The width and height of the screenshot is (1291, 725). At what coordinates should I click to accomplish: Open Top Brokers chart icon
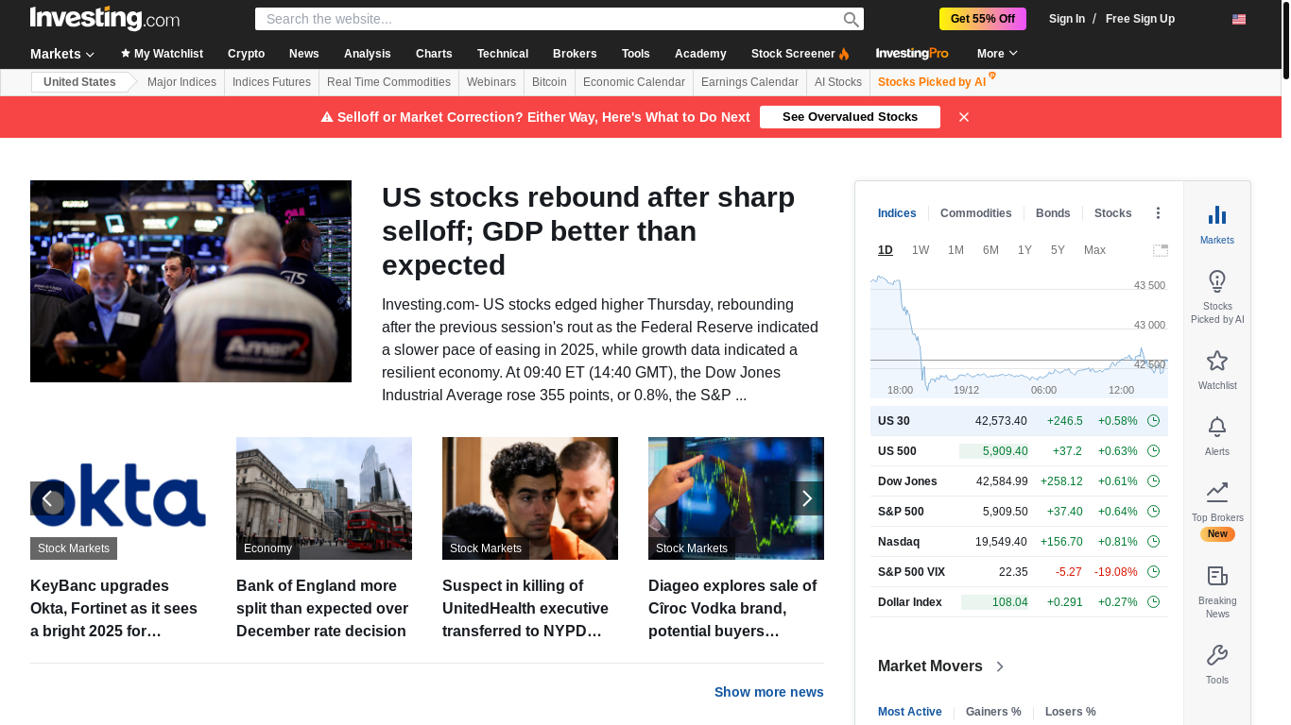pyautogui.click(x=1217, y=492)
